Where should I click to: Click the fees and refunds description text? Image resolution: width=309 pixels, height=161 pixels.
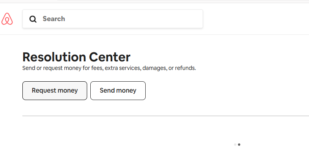coord(109,68)
